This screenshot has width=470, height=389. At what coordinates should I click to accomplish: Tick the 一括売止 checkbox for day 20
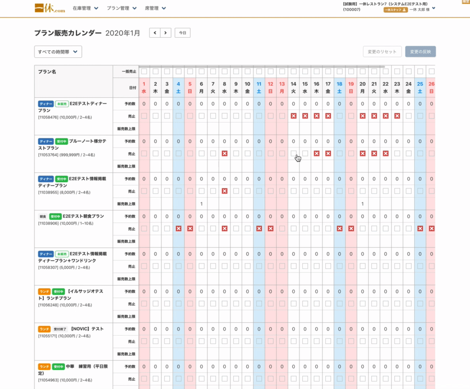362,71
